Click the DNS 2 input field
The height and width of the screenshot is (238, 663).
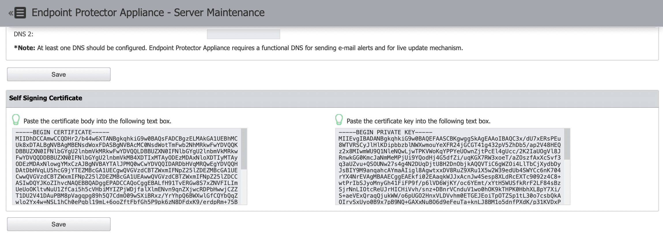click(x=243, y=34)
